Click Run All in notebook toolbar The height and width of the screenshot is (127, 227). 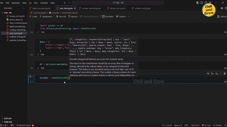coord(61,17)
